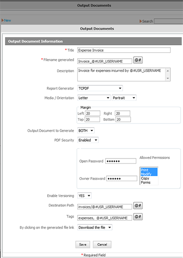The image size is (183, 258).
Task: Select Print in Allowed Permissions list
Action: 149,170
